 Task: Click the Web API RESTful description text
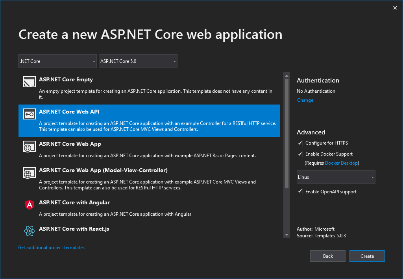pyautogui.click(x=157, y=126)
